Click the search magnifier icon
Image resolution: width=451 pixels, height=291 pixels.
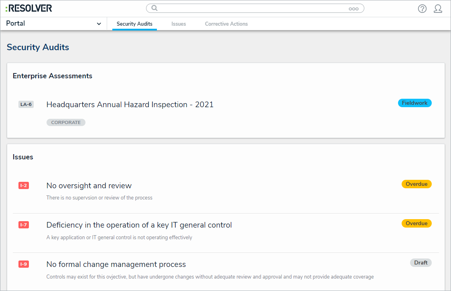click(154, 8)
